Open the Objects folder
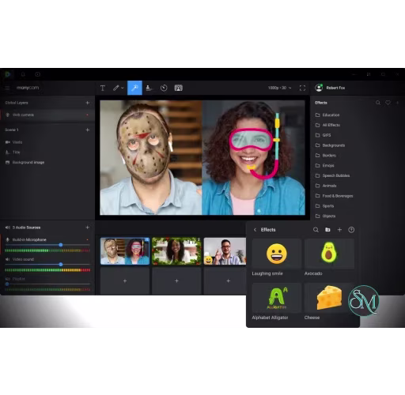The height and width of the screenshot is (395, 405). (325, 216)
